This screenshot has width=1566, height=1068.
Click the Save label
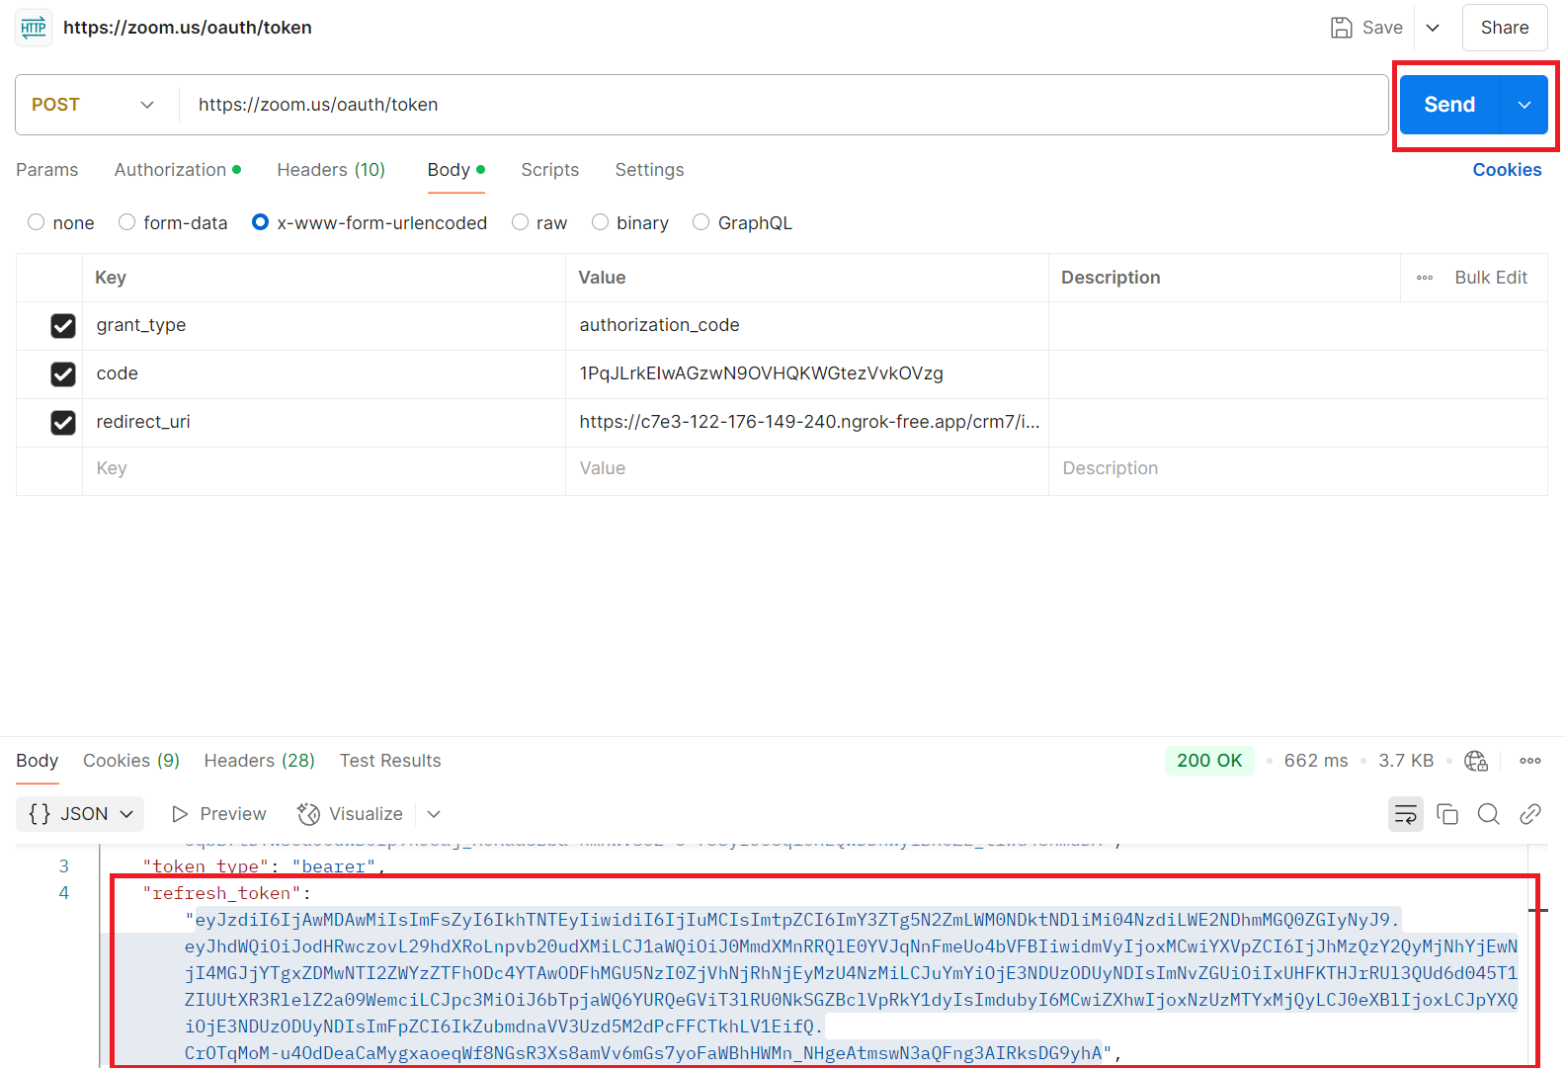[1382, 28]
